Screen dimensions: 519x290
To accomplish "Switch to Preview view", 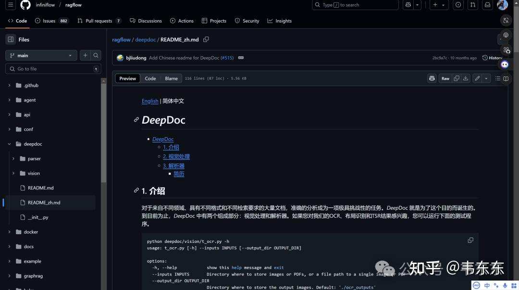I will click(x=127, y=78).
